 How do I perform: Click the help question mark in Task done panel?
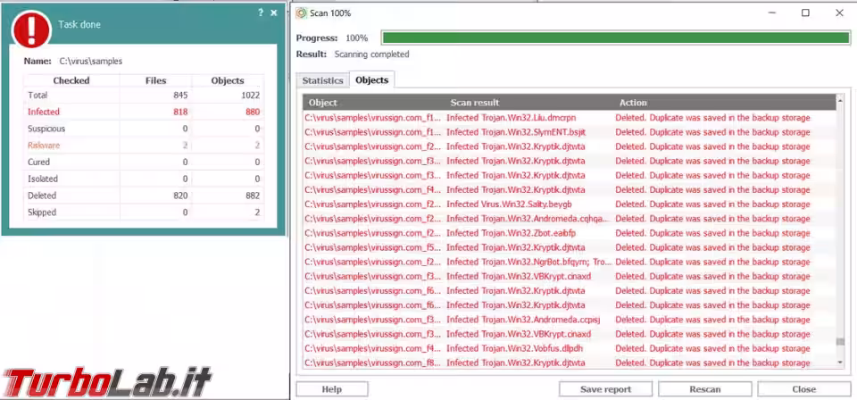(260, 12)
